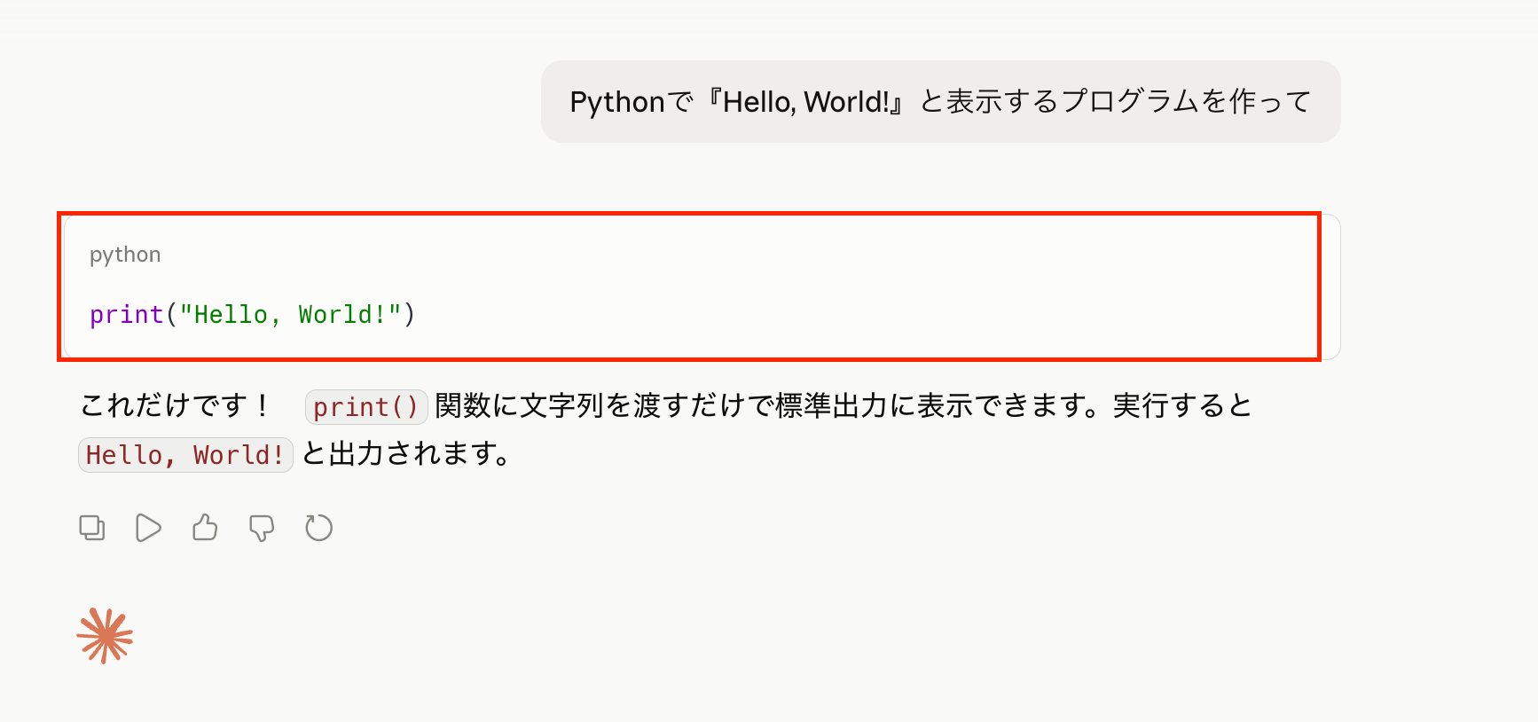The width and height of the screenshot is (1538, 722).
Task: Give the response a thumbs down
Action: pyautogui.click(x=262, y=529)
